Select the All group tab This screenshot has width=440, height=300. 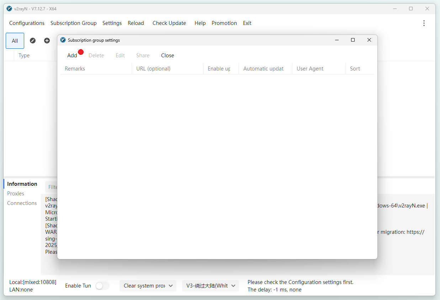[x=15, y=41]
